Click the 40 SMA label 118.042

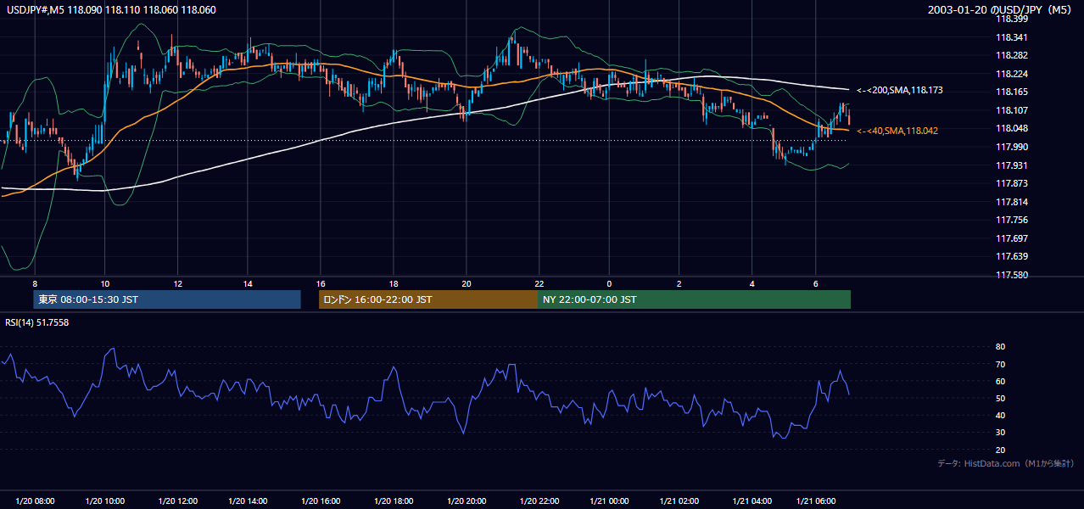pyautogui.click(x=897, y=131)
